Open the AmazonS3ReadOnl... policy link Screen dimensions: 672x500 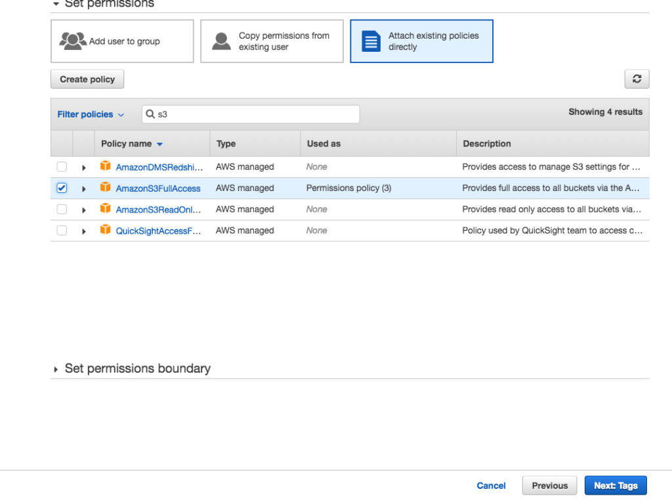tap(158, 209)
